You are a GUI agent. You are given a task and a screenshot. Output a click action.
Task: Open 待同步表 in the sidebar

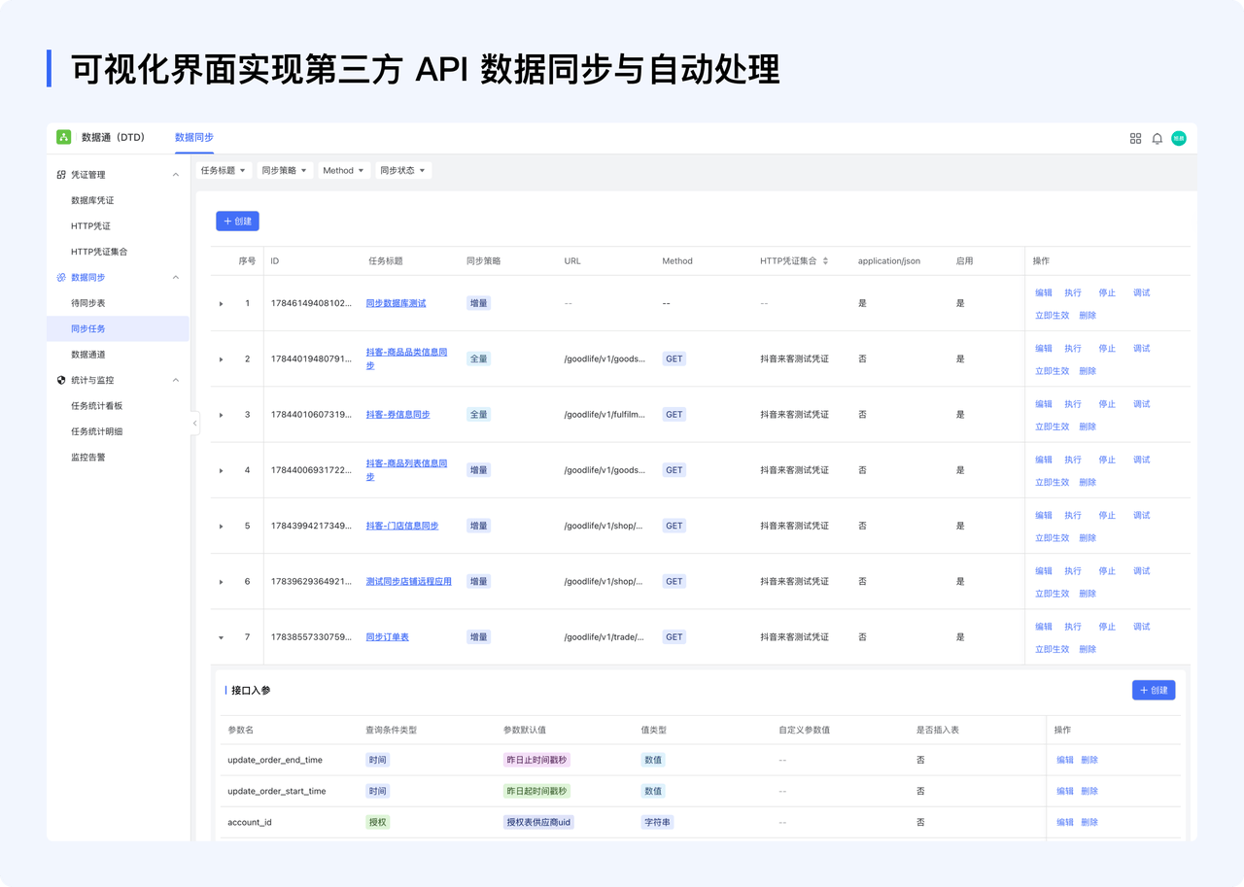(88, 303)
